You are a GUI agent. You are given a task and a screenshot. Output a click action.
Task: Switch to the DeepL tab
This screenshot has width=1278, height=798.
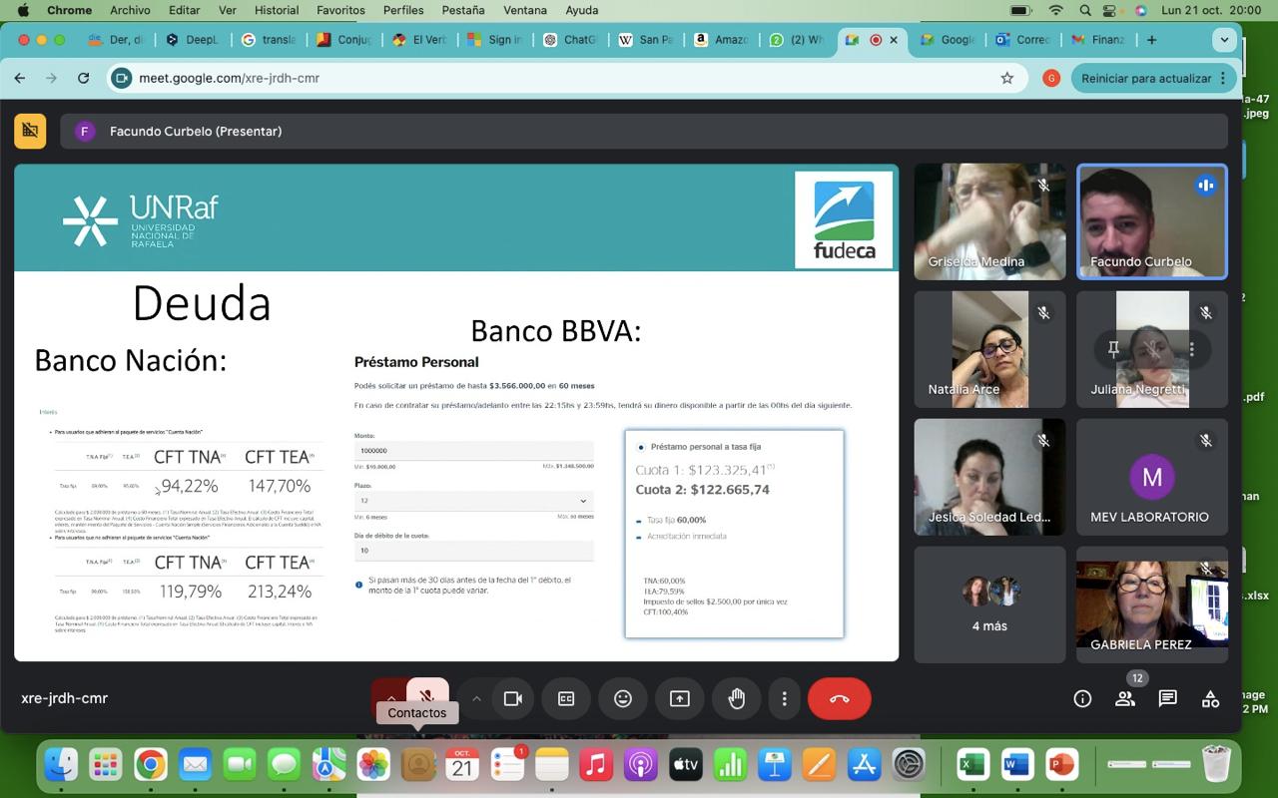[192, 40]
